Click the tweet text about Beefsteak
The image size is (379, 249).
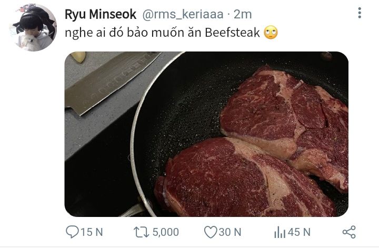click(158, 33)
